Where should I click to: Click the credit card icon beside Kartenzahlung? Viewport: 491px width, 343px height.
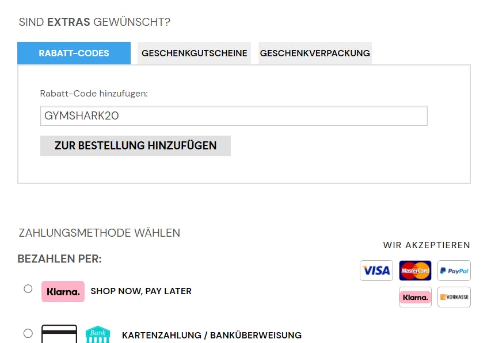tap(59, 334)
